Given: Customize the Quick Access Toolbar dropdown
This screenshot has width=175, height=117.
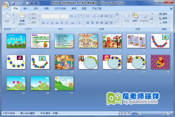Looking at the screenshot, I should click(x=42, y=3).
